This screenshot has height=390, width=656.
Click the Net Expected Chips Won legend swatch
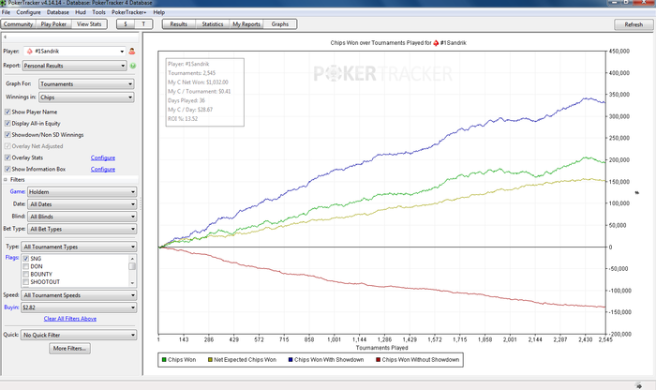(210, 359)
